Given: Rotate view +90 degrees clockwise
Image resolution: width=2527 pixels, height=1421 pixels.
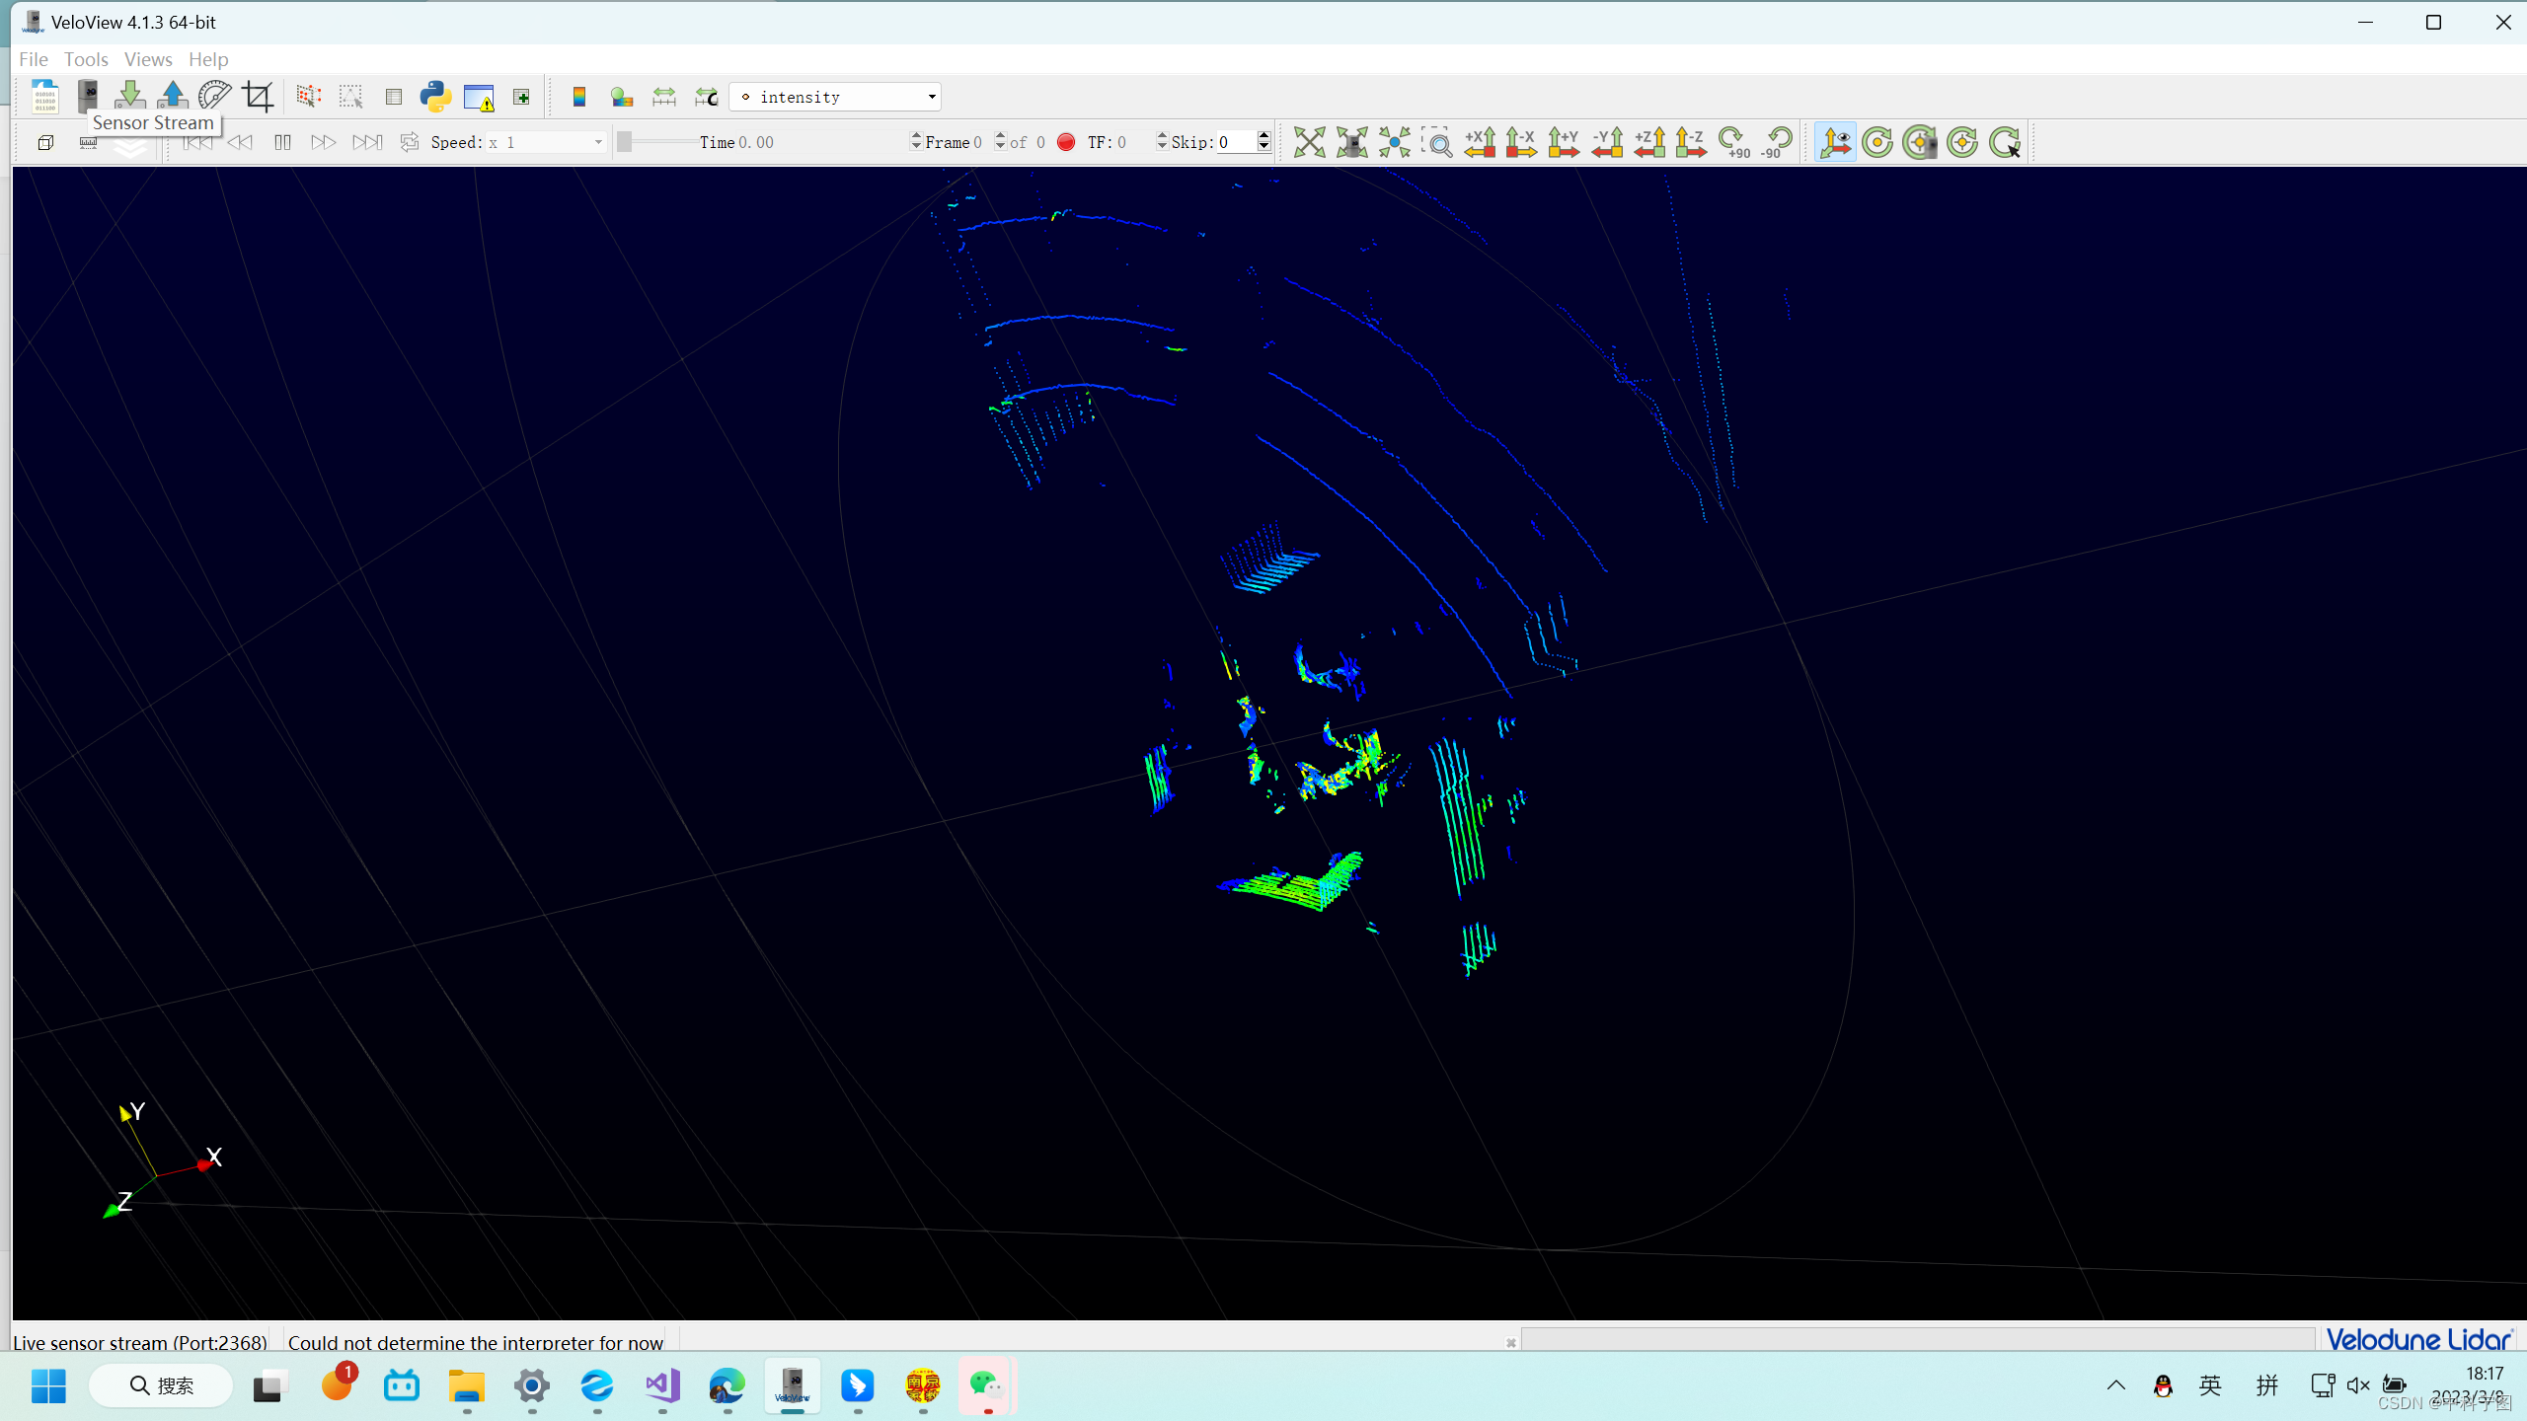Looking at the screenshot, I should [1733, 142].
